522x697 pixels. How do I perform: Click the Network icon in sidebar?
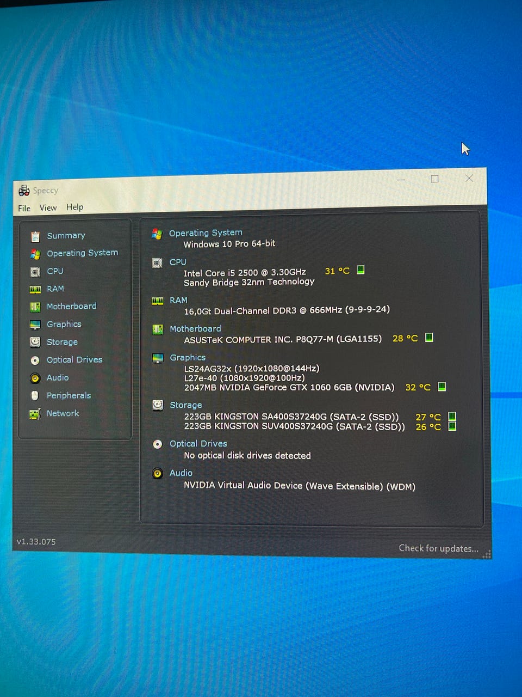(x=35, y=414)
